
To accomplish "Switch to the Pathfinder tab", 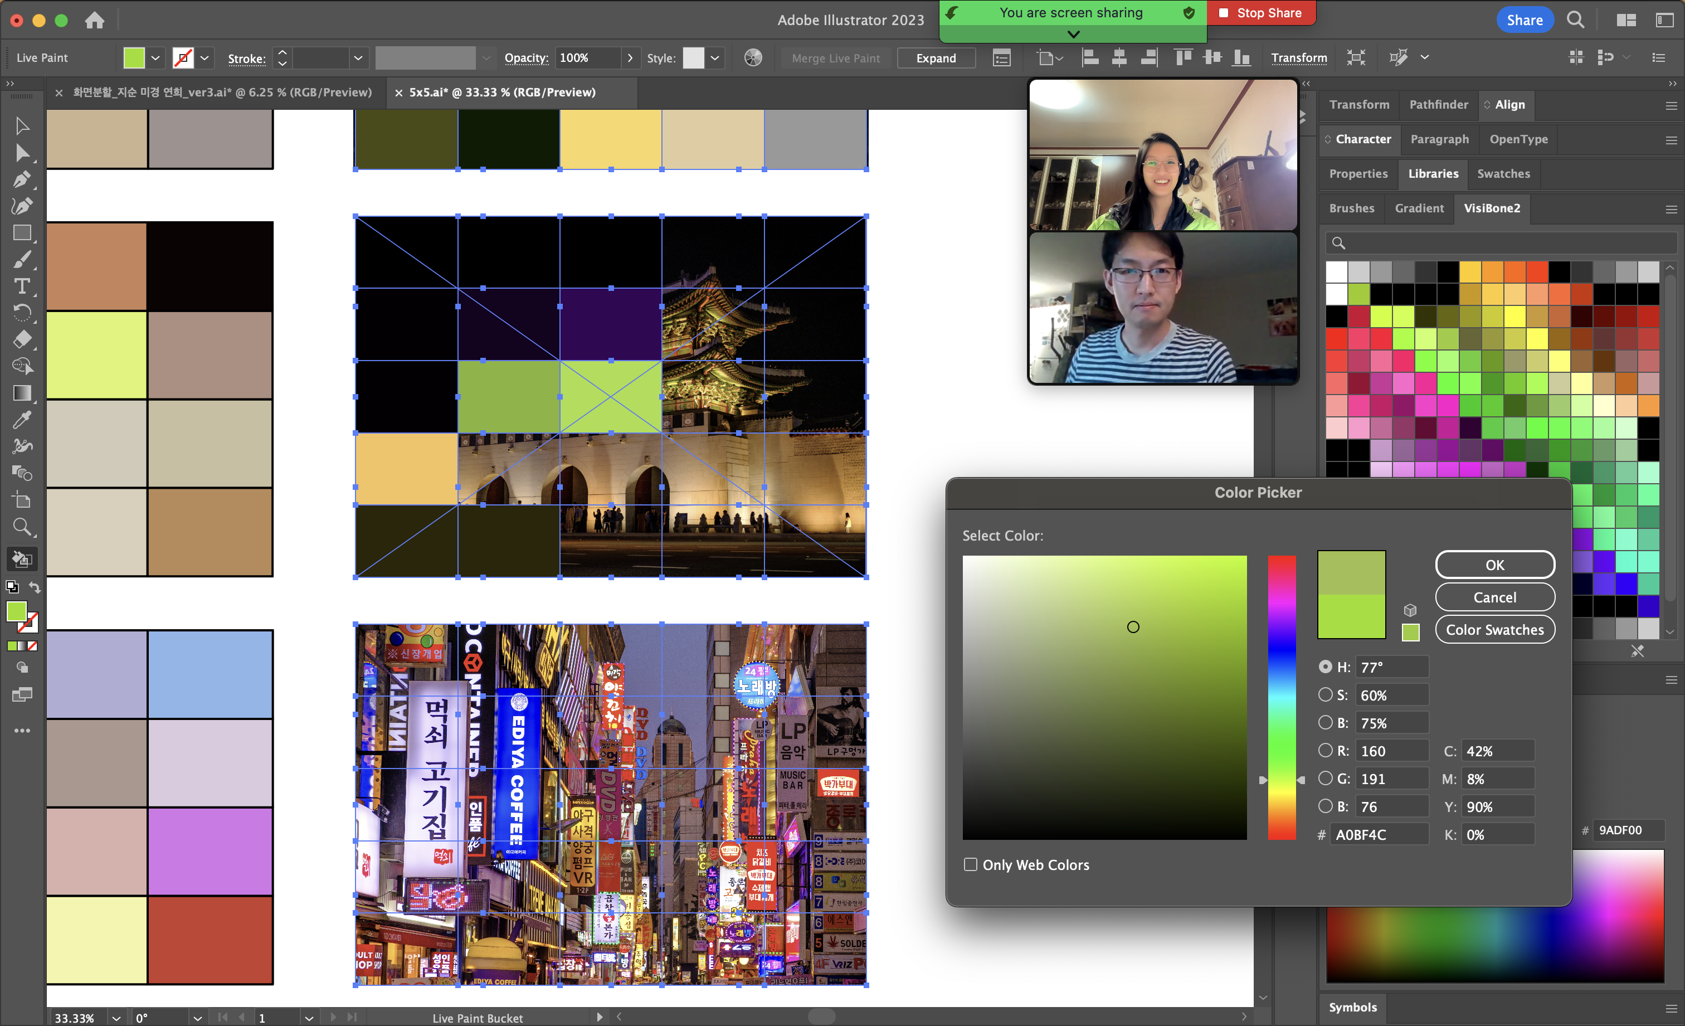I will [1438, 105].
